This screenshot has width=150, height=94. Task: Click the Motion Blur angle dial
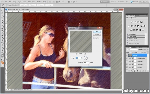coord(85,58)
